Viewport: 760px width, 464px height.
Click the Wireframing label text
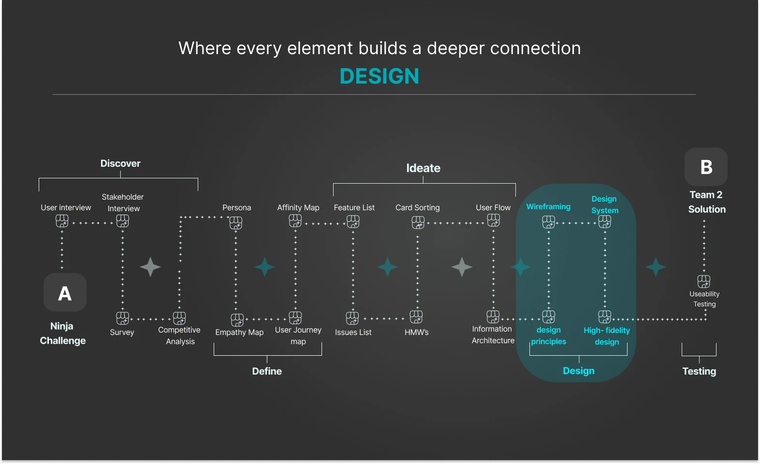[548, 206]
